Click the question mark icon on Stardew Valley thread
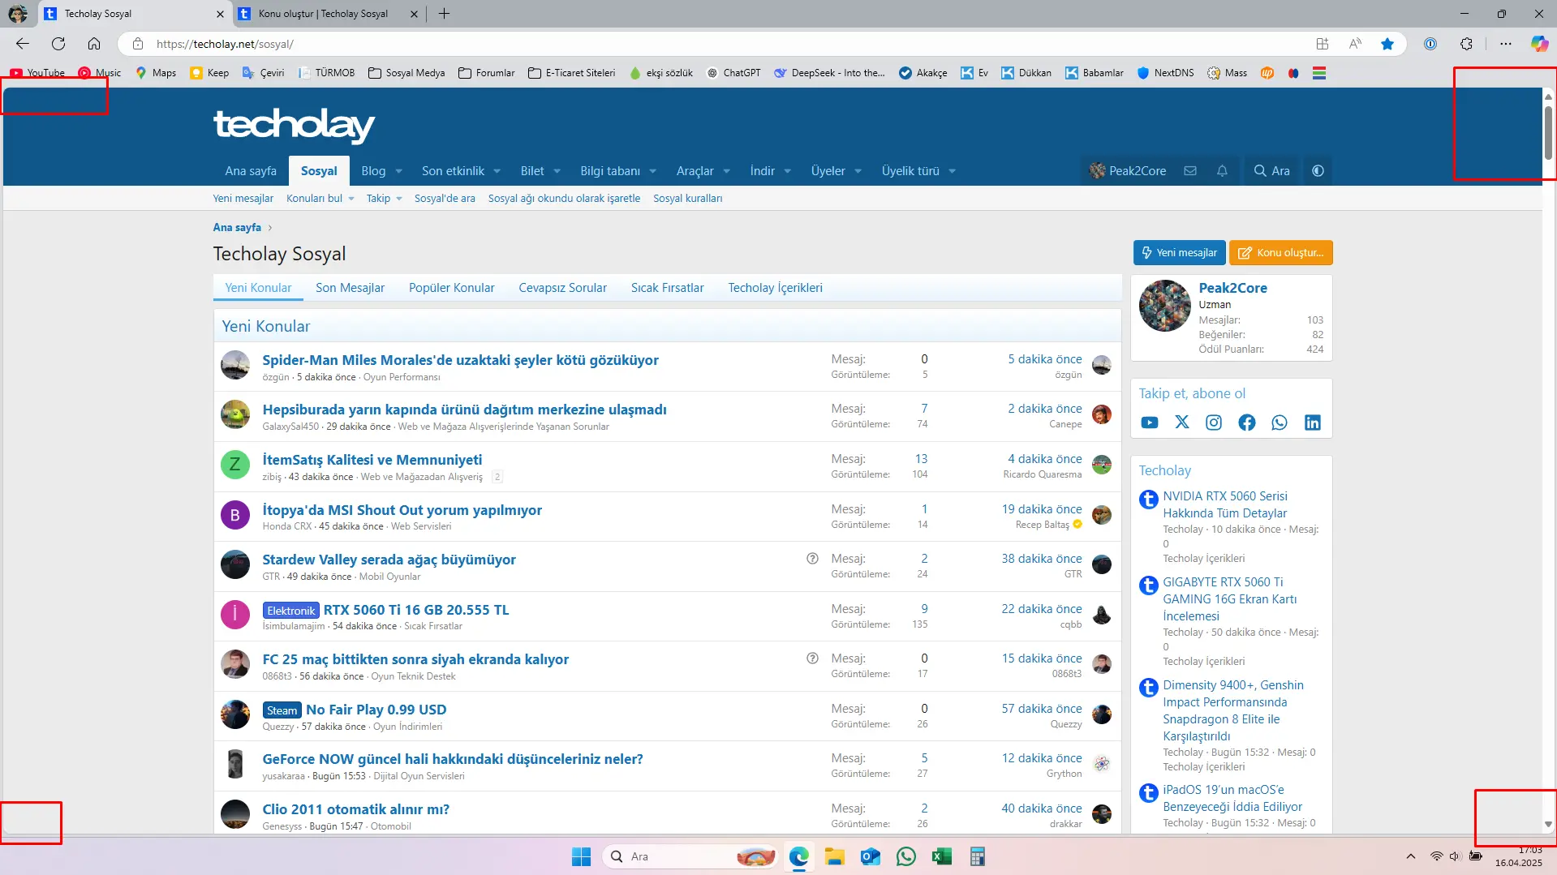Image resolution: width=1557 pixels, height=875 pixels. (x=812, y=559)
